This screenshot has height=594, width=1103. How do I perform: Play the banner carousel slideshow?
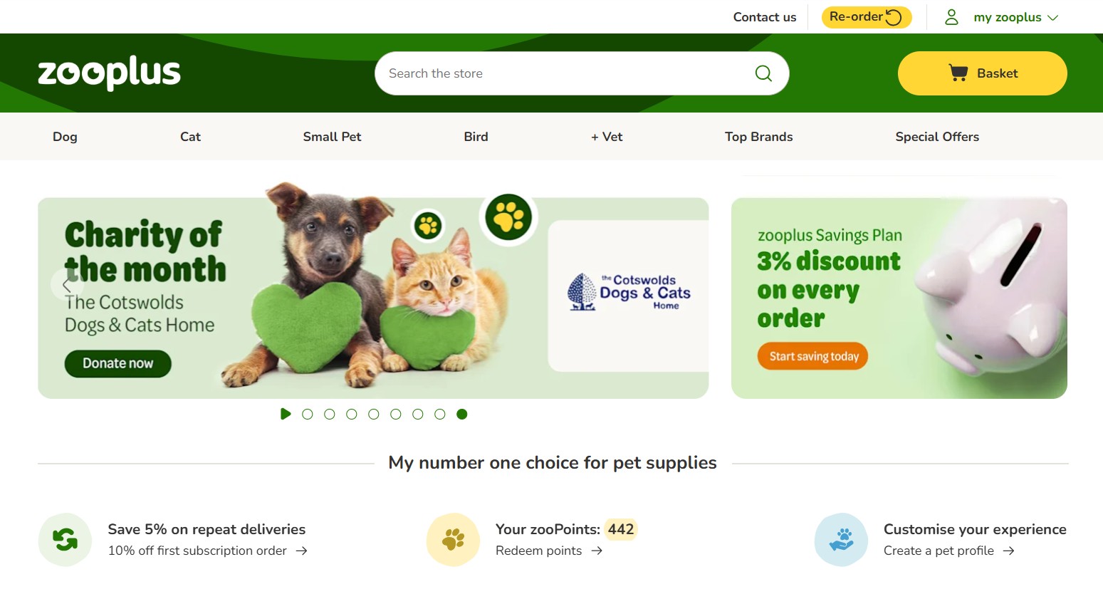(x=286, y=414)
